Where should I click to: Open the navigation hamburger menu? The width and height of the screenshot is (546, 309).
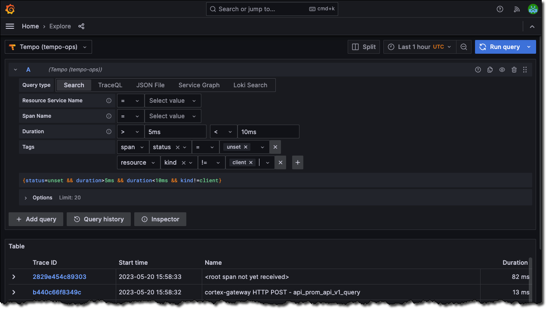click(9, 26)
